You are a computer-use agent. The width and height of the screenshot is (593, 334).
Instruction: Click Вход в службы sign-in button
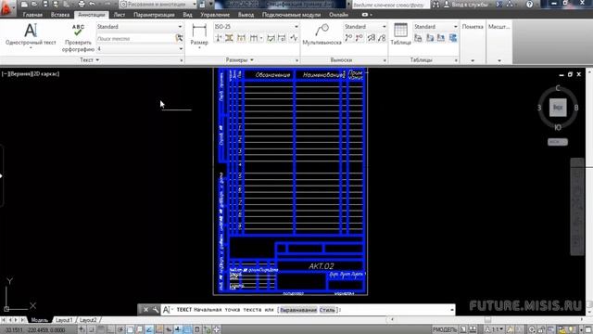click(467, 5)
